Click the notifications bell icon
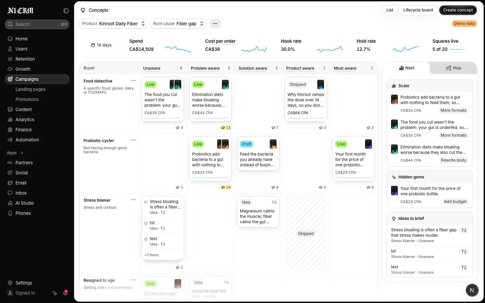 pos(65,293)
